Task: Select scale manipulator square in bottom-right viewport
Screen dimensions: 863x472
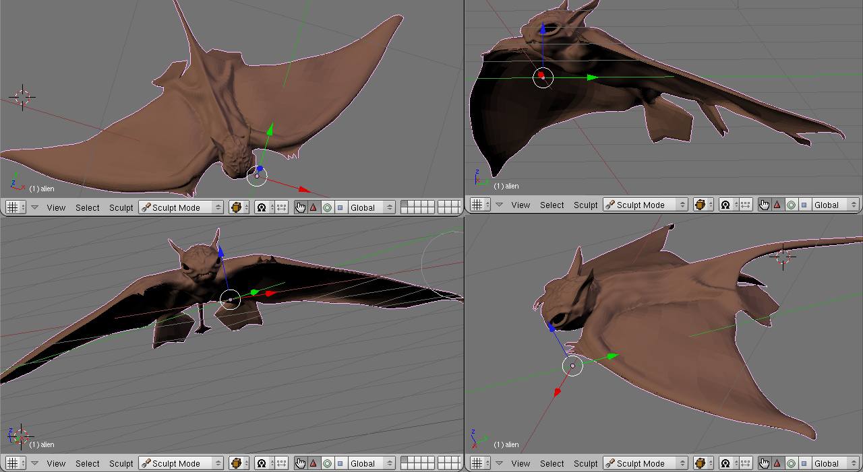Action: pos(804,463)
